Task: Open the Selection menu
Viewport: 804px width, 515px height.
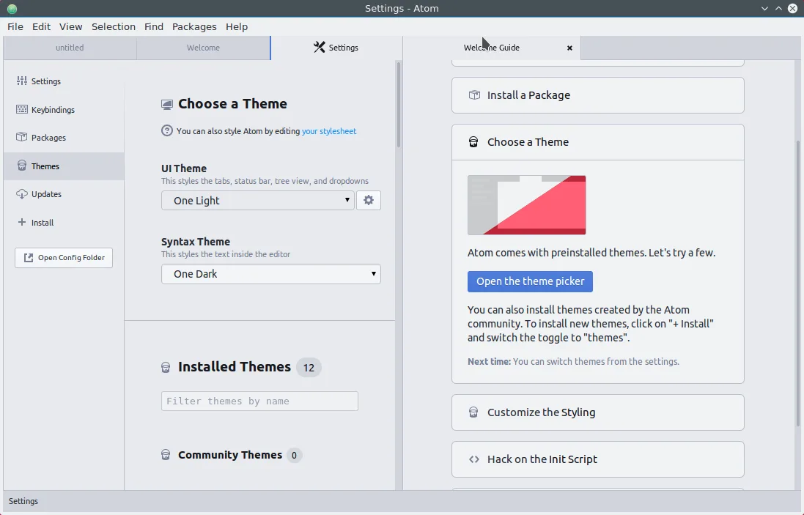Action: point(114,26)
